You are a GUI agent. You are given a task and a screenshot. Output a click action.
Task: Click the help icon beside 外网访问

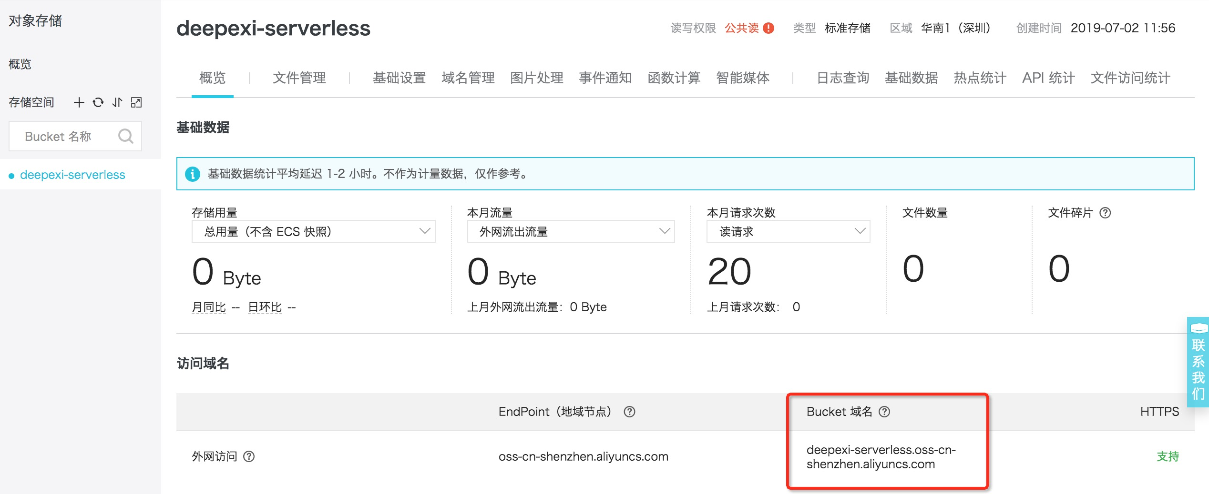click(249, 456)
